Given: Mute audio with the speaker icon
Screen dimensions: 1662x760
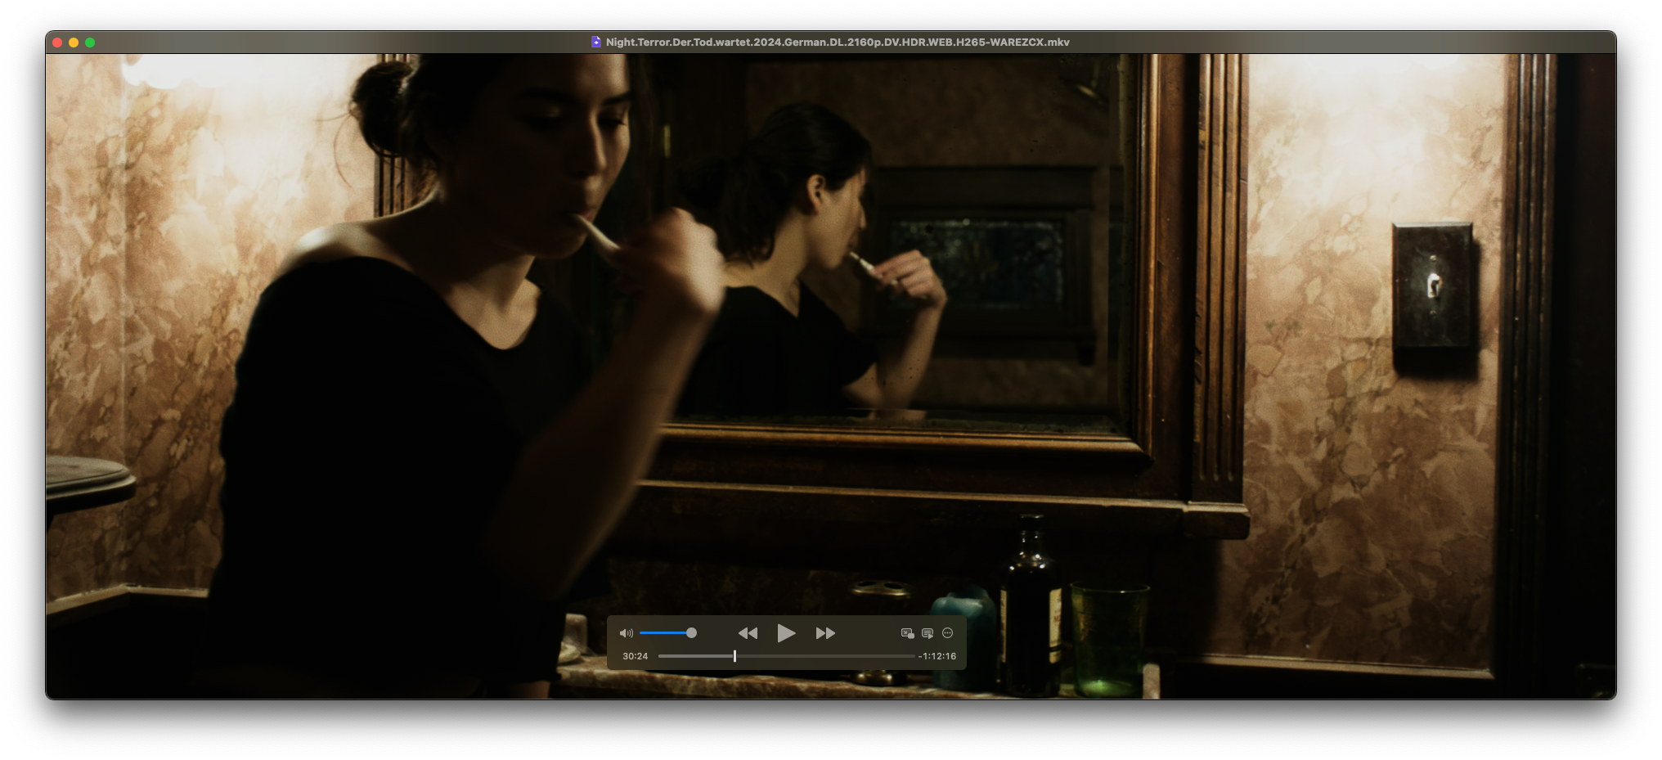Looking at the screenshot, I should [626, 633].
